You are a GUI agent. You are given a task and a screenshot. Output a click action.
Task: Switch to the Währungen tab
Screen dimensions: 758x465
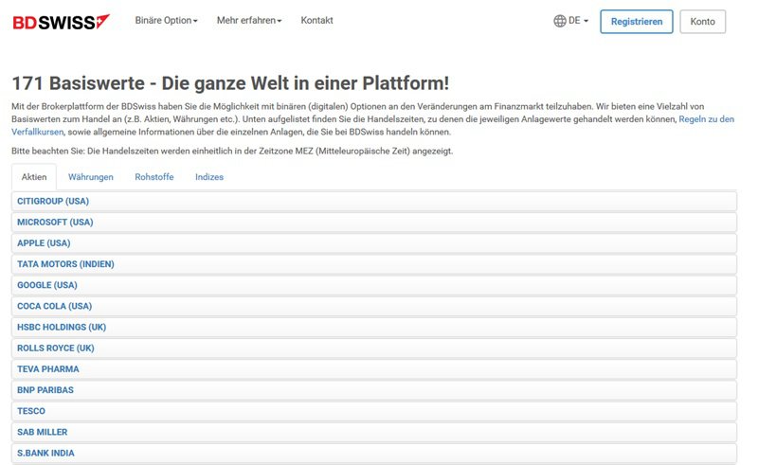pos(90,177)
